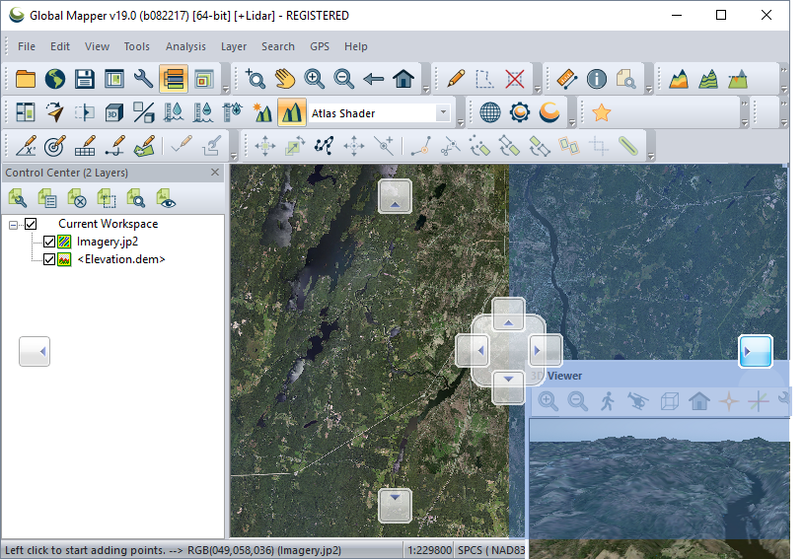The width and height of the screenshot is (804, 559).
Task: Open the Layer menu
Action: pos(234,46)
